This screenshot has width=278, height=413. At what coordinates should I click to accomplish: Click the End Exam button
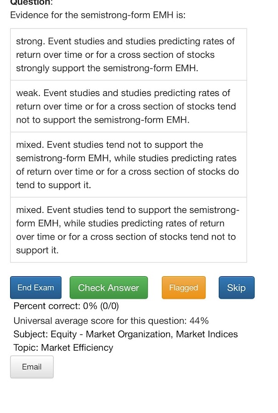pyautogui.click(x=35, y=288)
